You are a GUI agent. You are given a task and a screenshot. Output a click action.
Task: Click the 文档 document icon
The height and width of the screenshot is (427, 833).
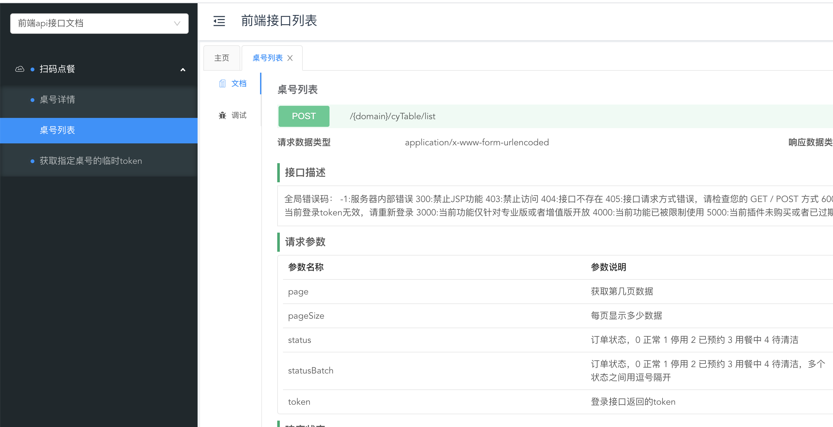(x=222, y=83)
